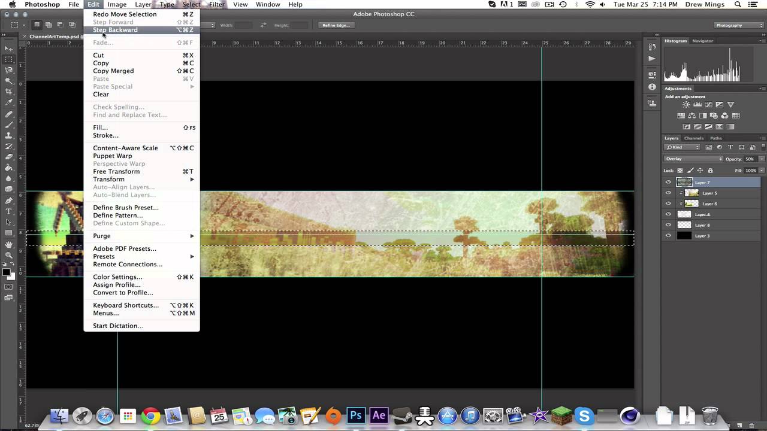Choose Keyboard Shortcuts... entry

coord(141,305)
